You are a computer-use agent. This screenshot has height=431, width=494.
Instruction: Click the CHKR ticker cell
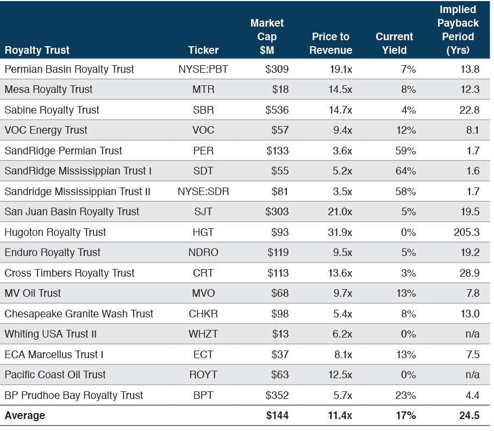pyautogui.click(x=203, y=314)
